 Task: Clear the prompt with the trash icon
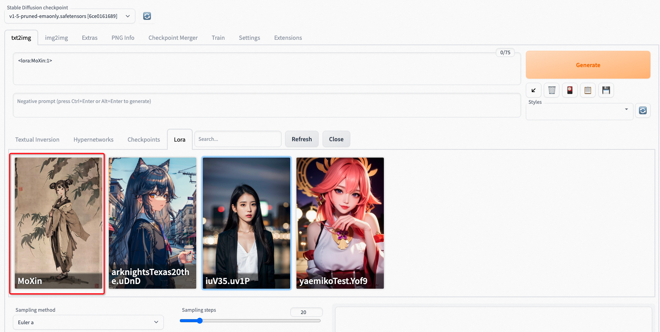[552, 91]
